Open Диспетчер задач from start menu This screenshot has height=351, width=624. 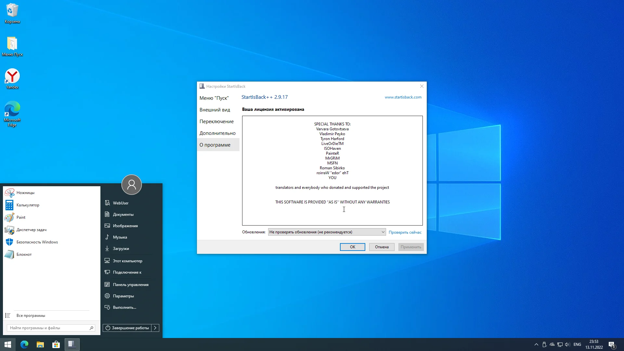tap(31, 230)
